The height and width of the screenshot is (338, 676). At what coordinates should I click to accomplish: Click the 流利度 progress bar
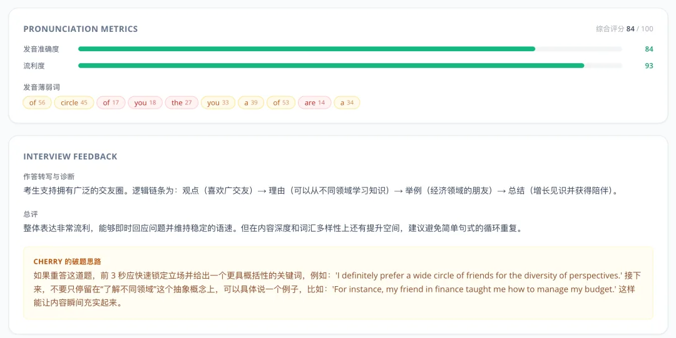(350, 66)
